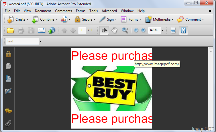216x132 pixels.
Task: Expand the Comment dropdown arrow
Action: coord(203,19)
